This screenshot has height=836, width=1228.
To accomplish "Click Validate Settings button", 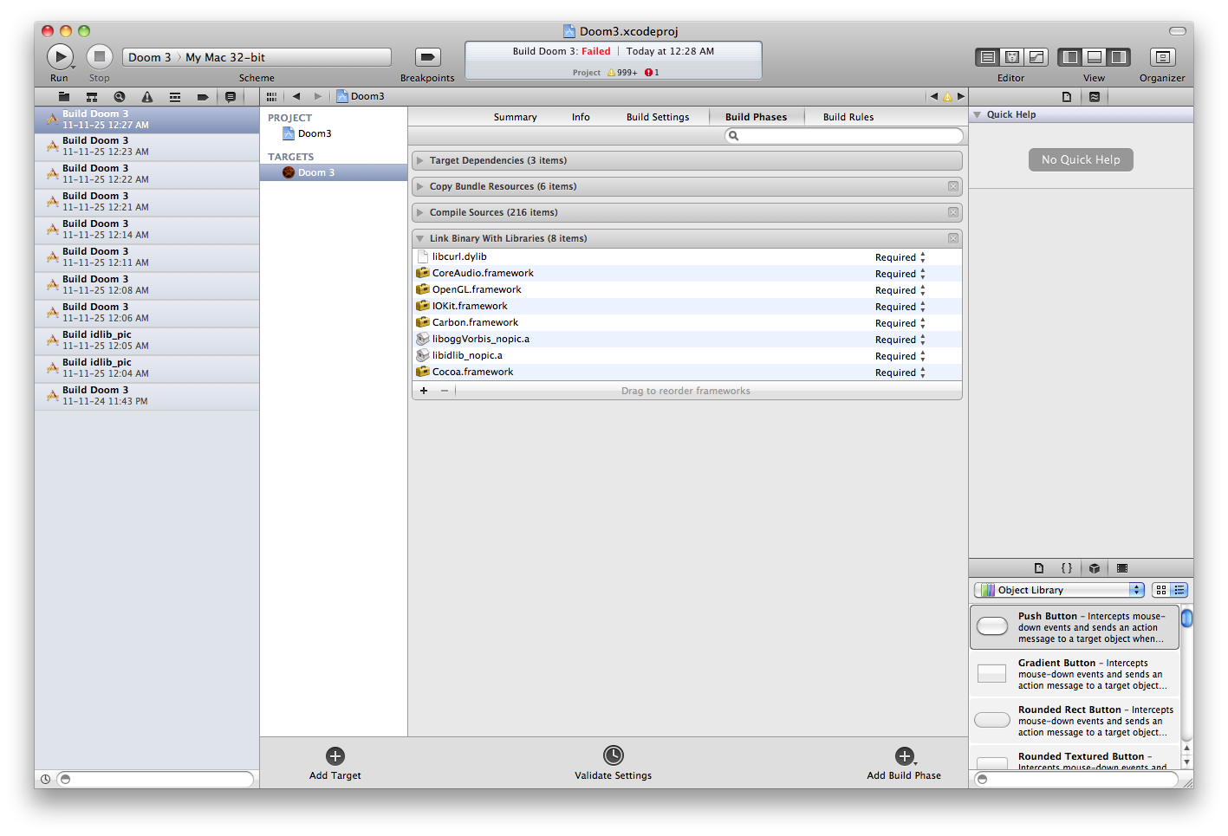I will (614, 763).
